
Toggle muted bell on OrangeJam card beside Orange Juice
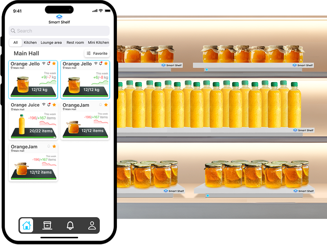tap(101, 105)
